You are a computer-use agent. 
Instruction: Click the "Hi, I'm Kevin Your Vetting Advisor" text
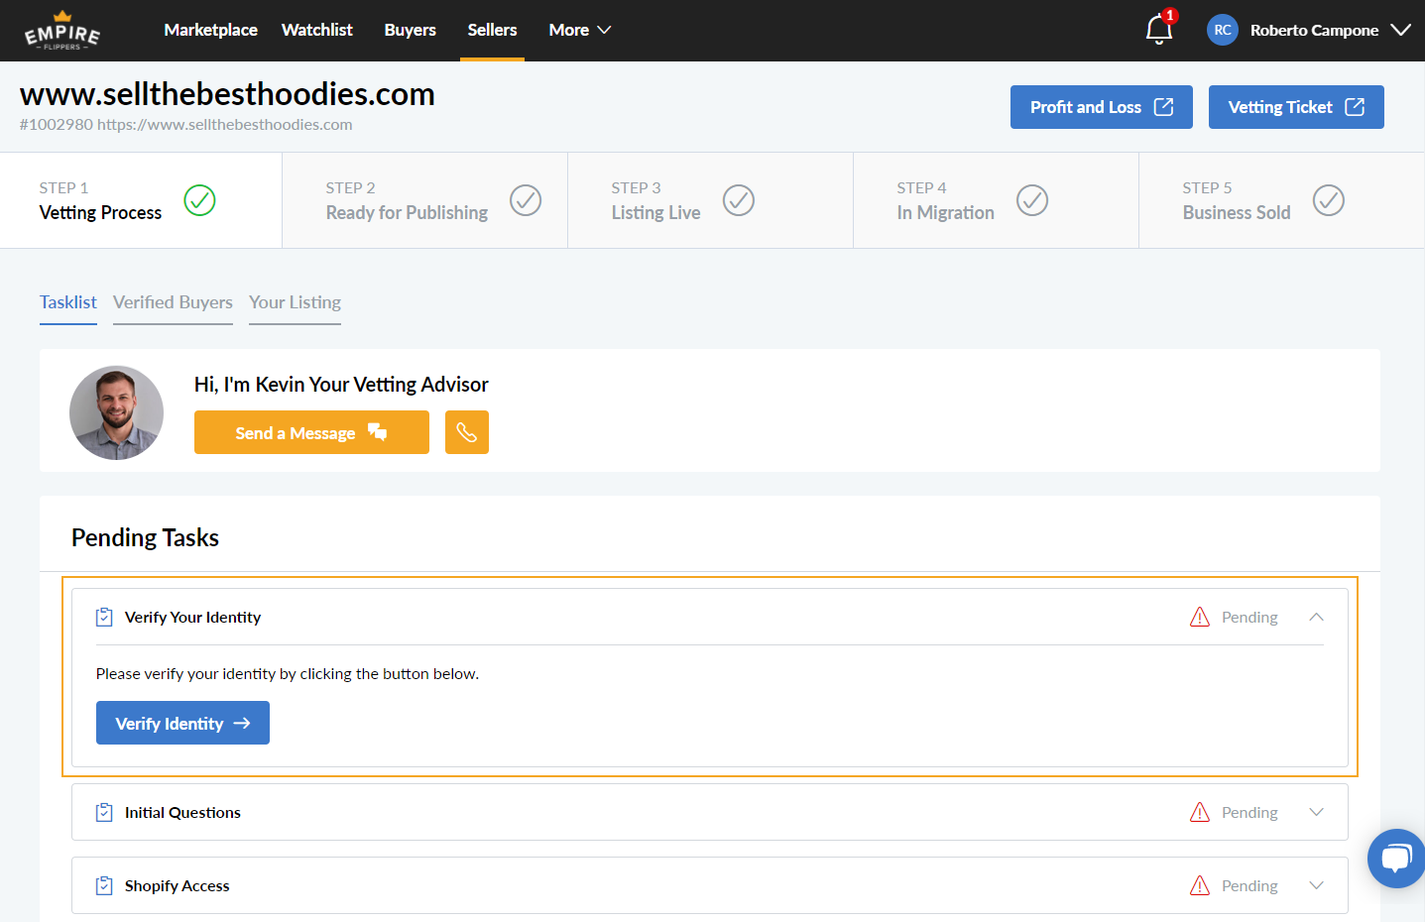tap(341, 385)
